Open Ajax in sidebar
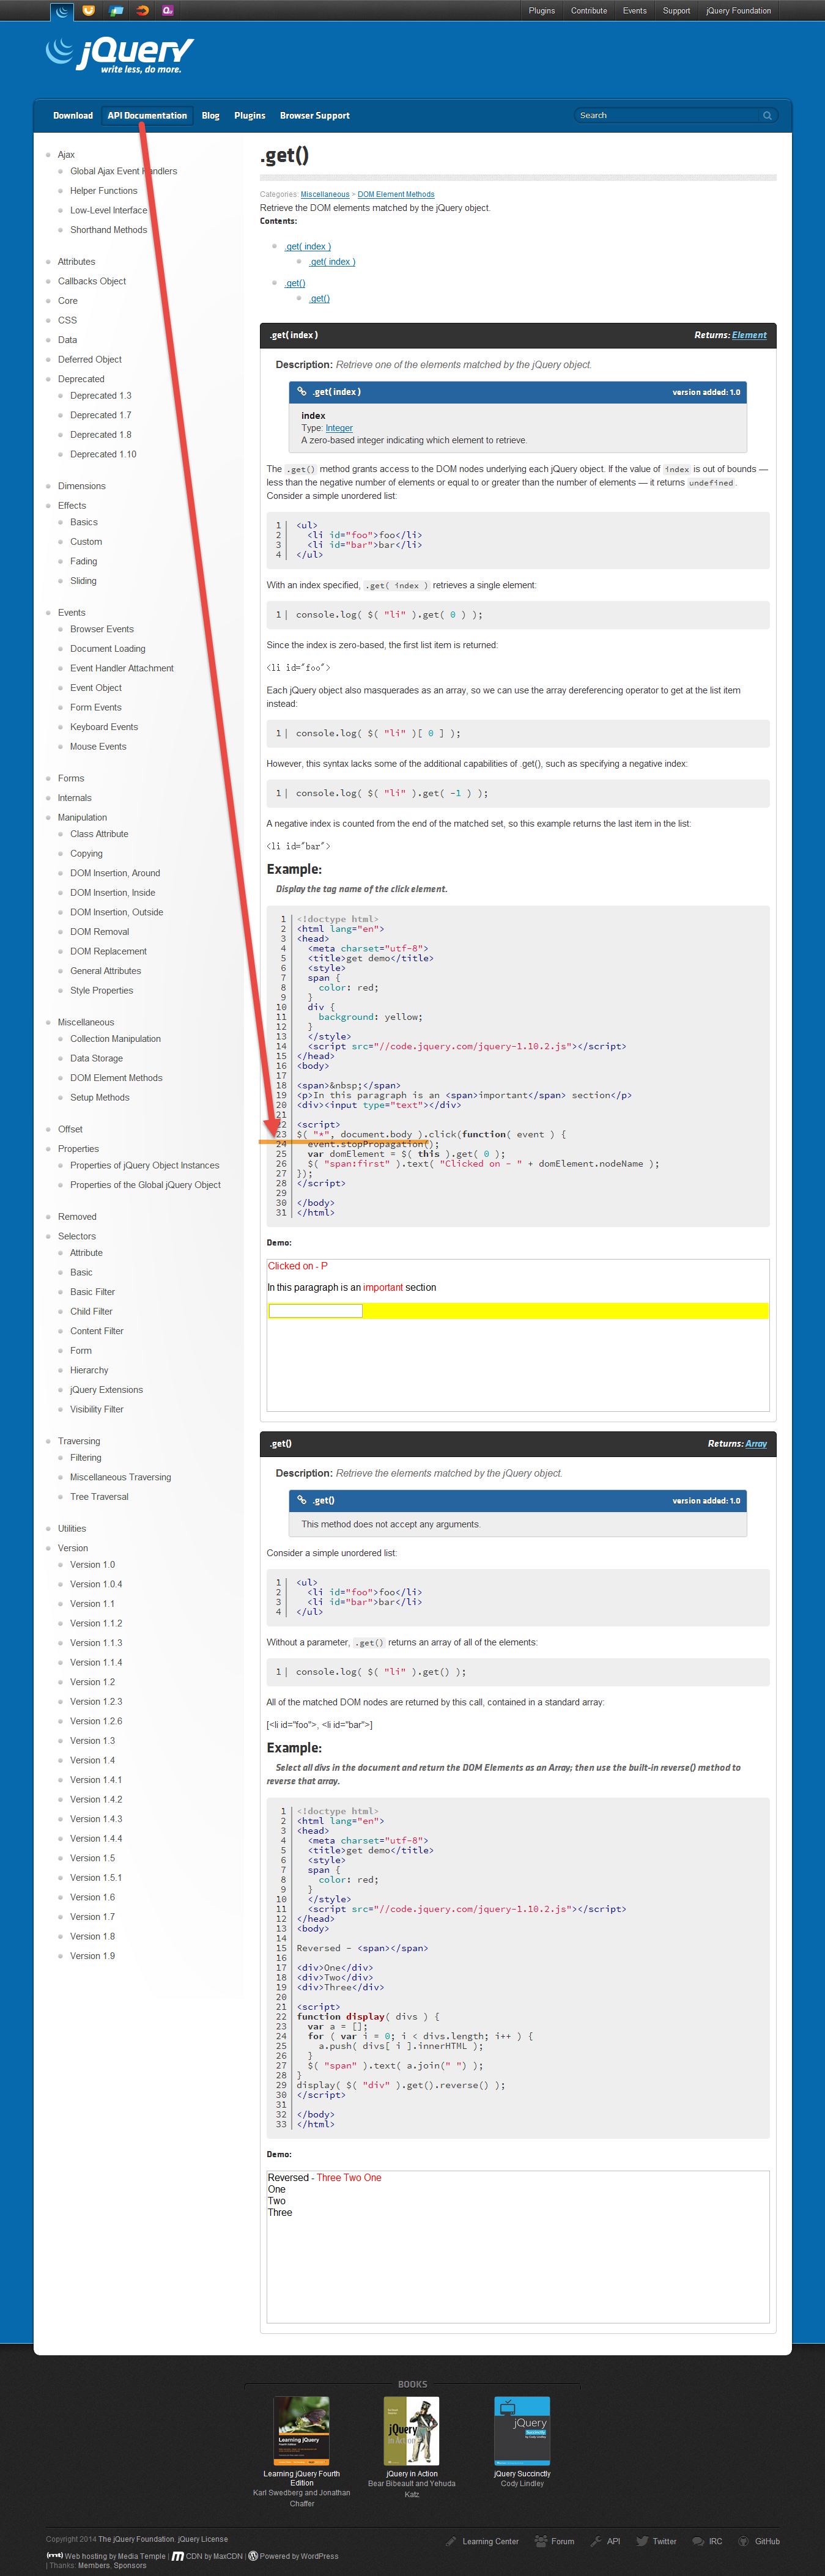This screenshot has height=2576, width=825. tap(66, 155)
